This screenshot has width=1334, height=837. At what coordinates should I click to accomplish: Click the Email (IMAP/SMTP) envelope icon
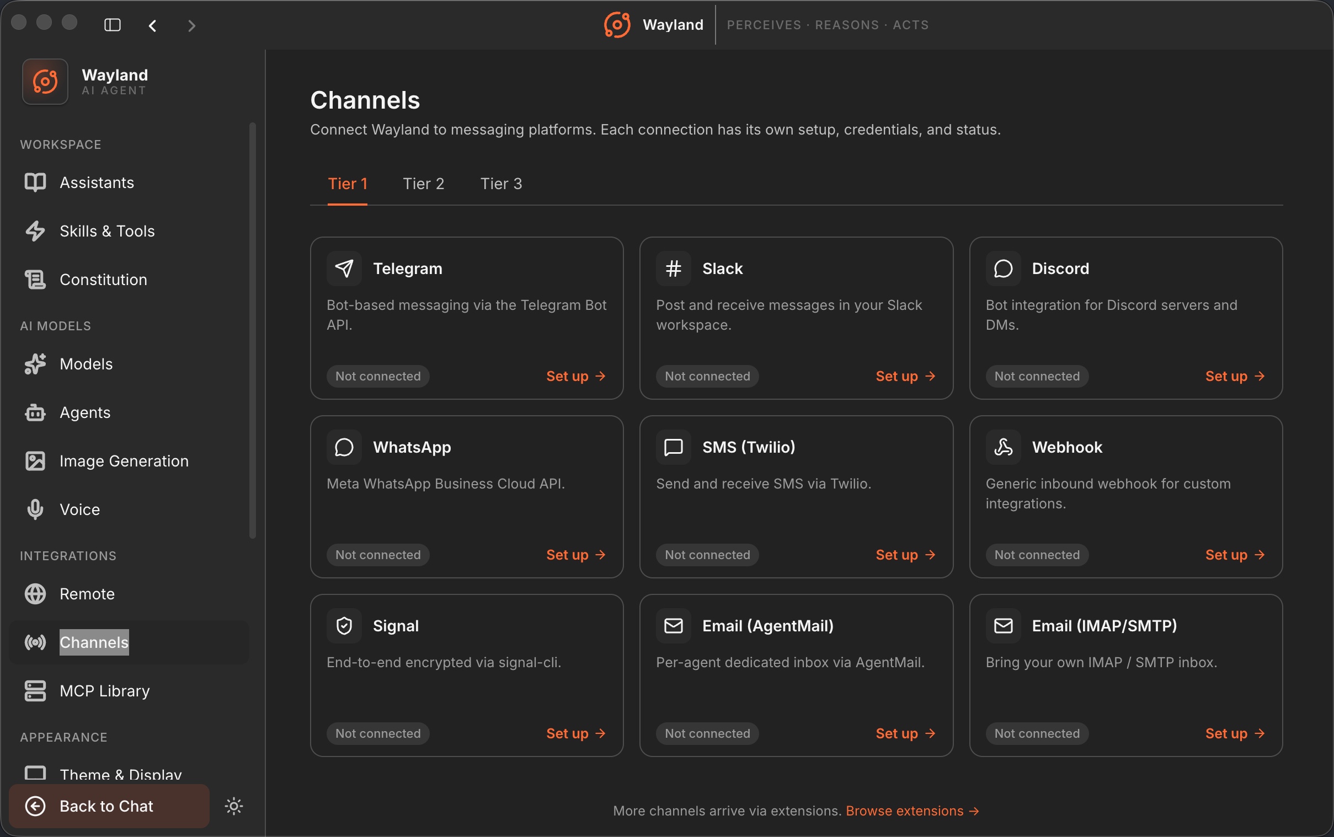pyautogui.click(x=1003, y=625)
